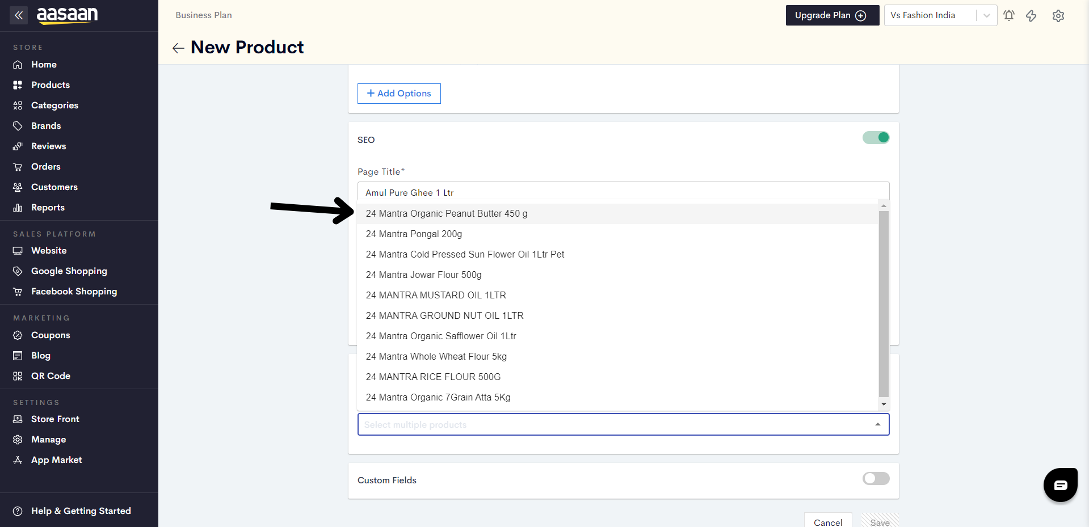Choose 24 Mantra Cold Pressed Sun Flower Oil
Screen dimensions: 1089x527
(x=617, y=255)
